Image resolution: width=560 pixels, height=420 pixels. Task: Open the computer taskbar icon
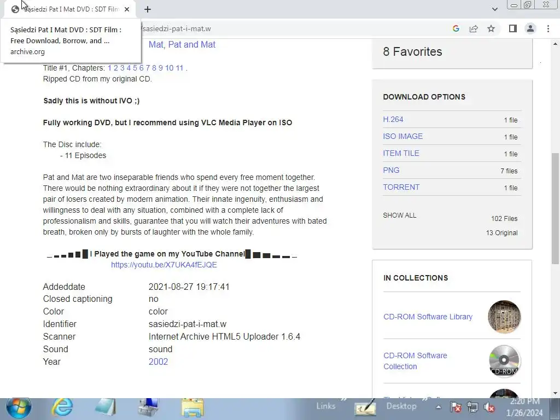click(x=149, y=407)
